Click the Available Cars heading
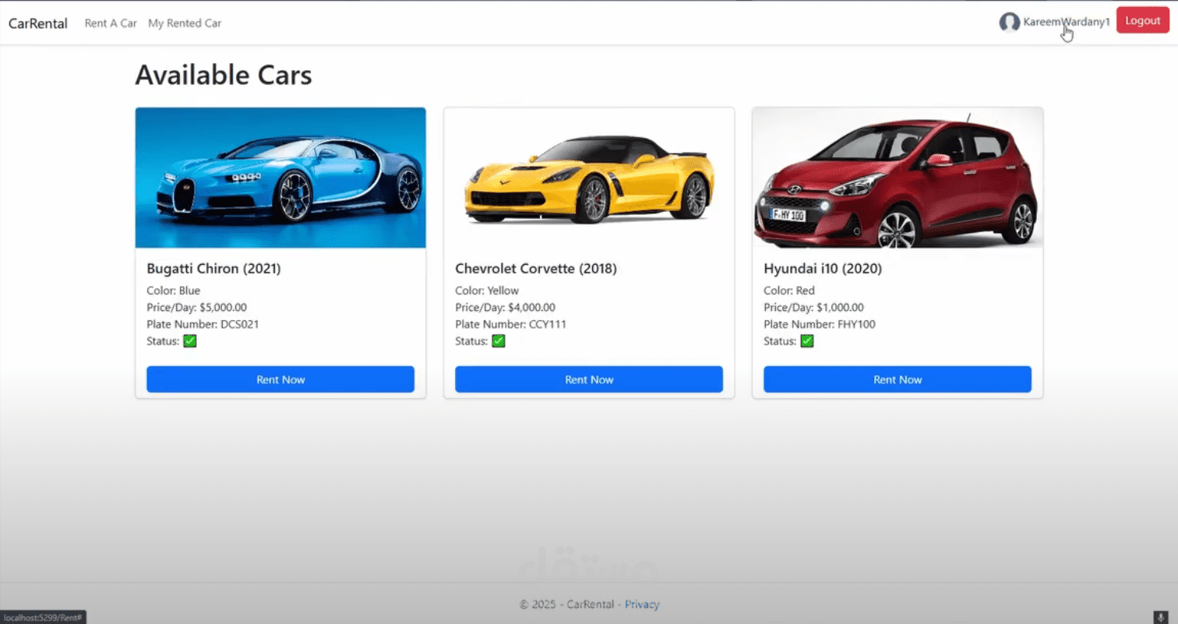Viewport: 1178px width, 624px height. [224, 75]
